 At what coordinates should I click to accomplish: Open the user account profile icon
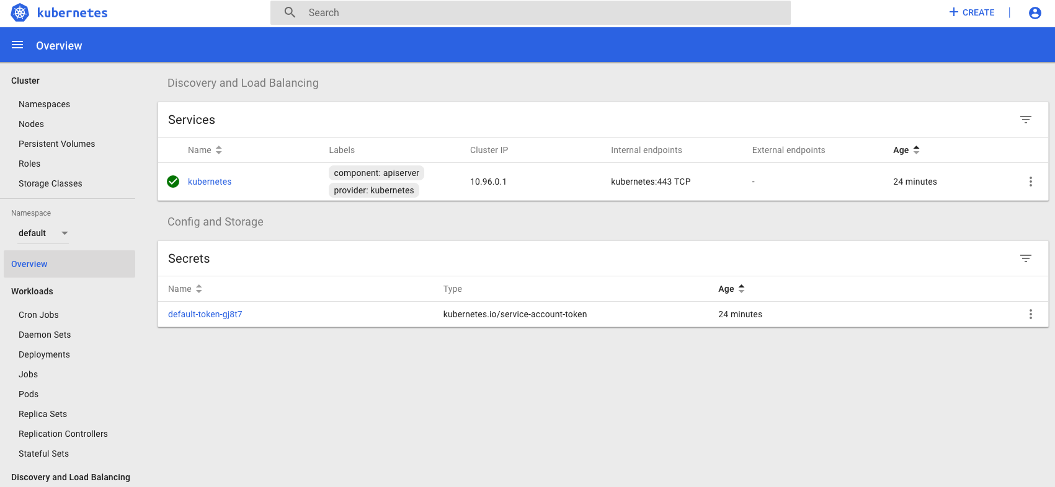1035,12
